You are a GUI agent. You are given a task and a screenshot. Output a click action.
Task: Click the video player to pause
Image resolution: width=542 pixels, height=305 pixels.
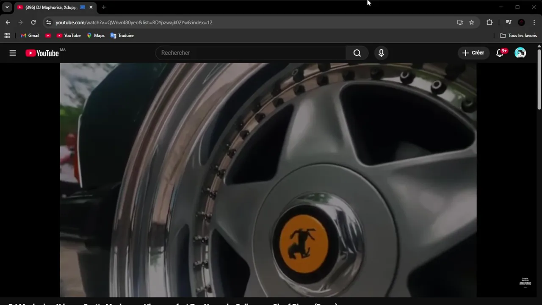pos(268,180)
